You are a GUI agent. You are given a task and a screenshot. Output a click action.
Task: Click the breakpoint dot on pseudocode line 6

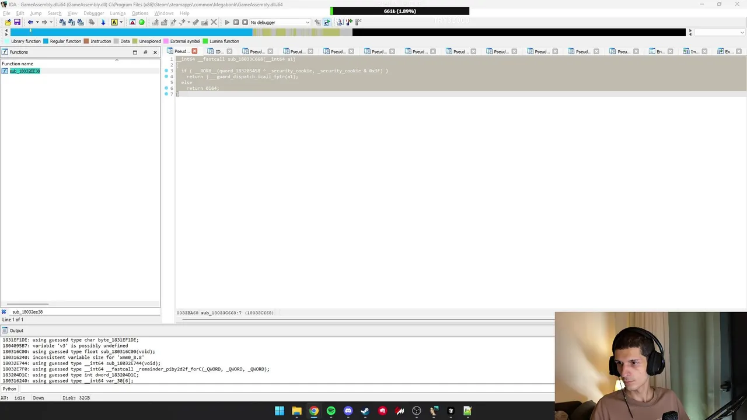166,88
